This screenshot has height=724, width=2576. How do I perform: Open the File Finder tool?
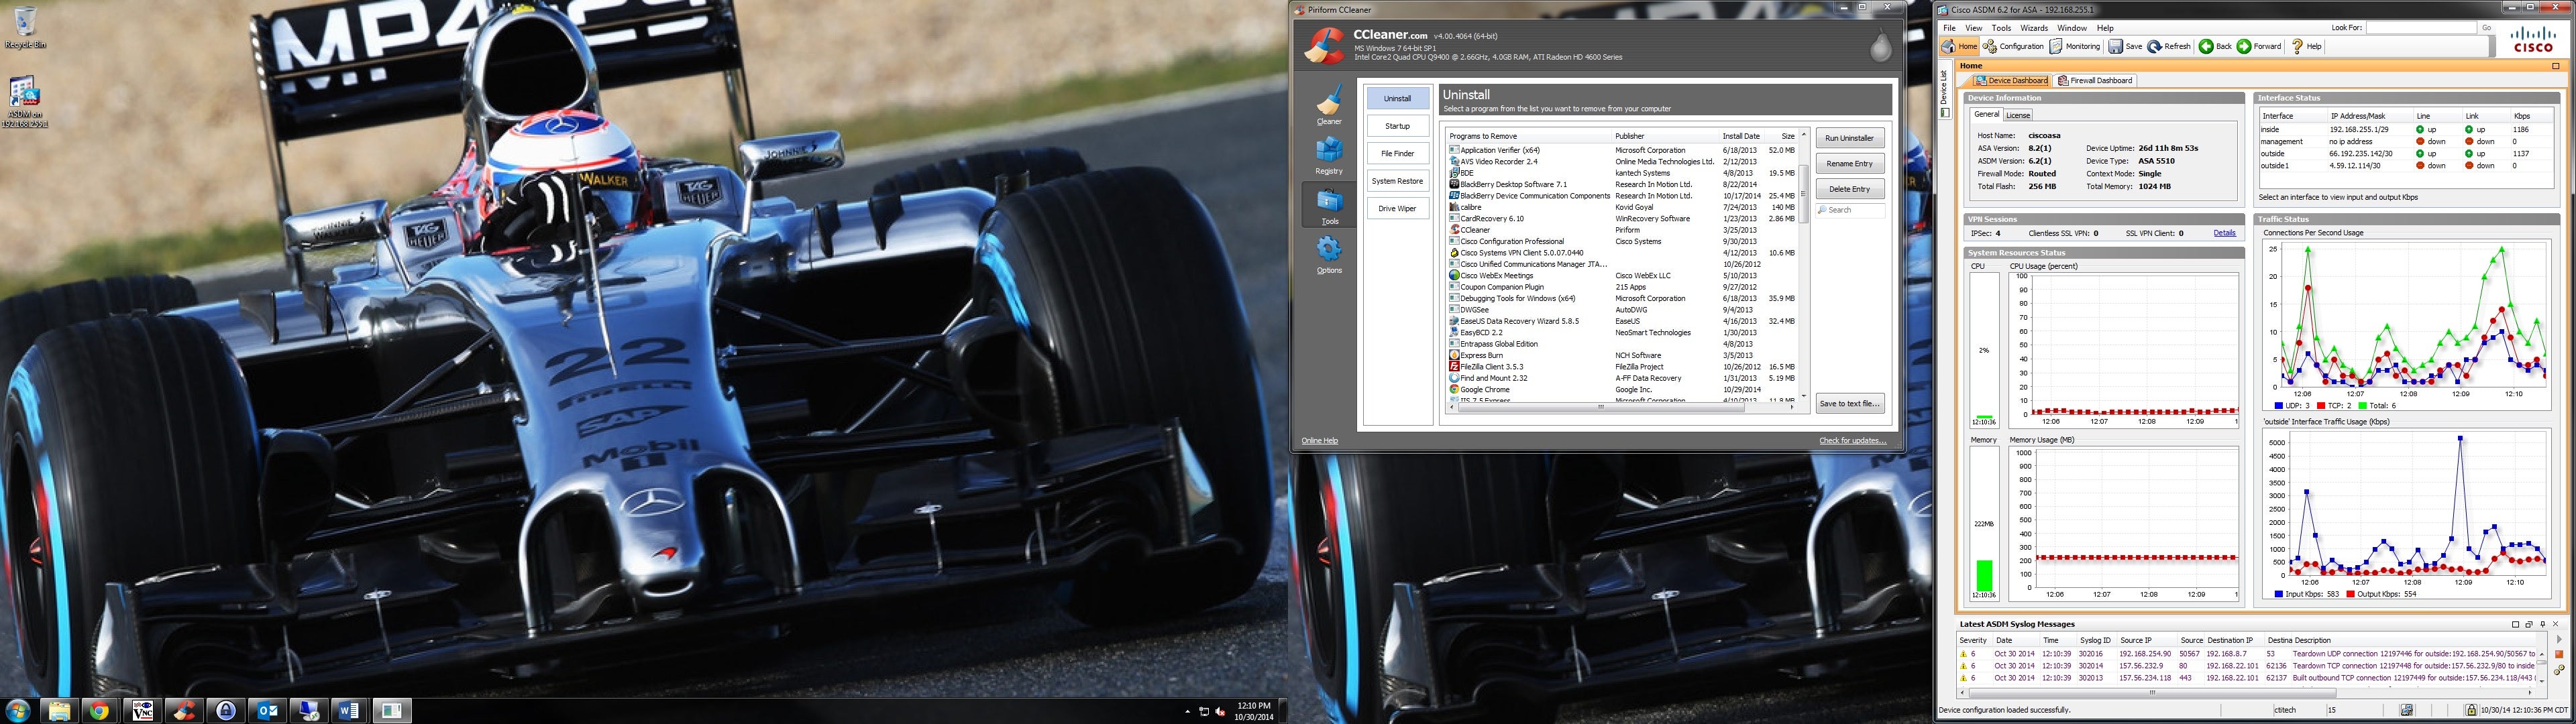tap(1397, 154)
